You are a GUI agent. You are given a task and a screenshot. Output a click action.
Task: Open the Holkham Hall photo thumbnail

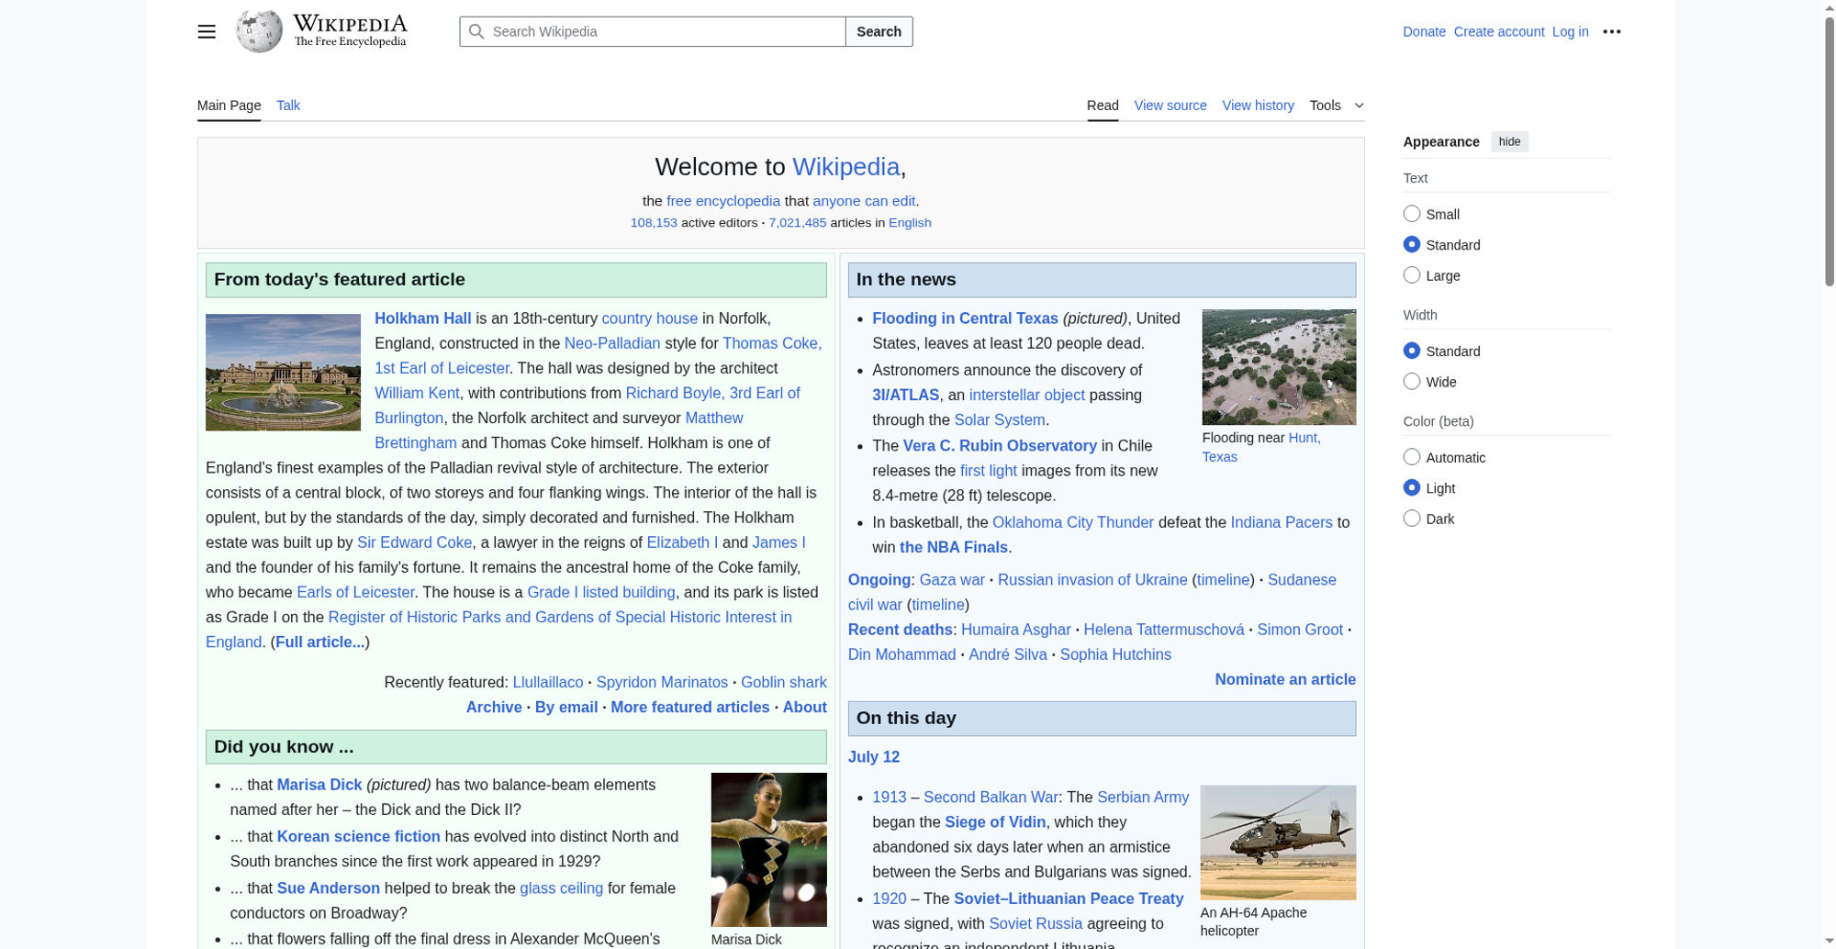click(x=283, y=372)
